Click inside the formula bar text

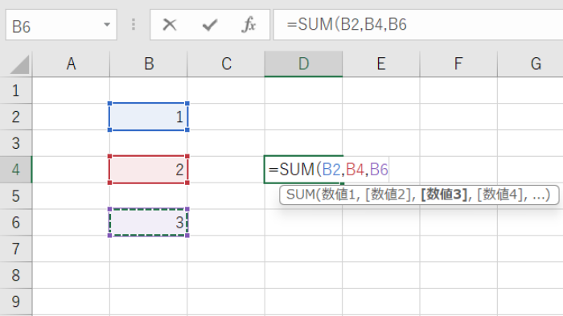tap(418, 25)
